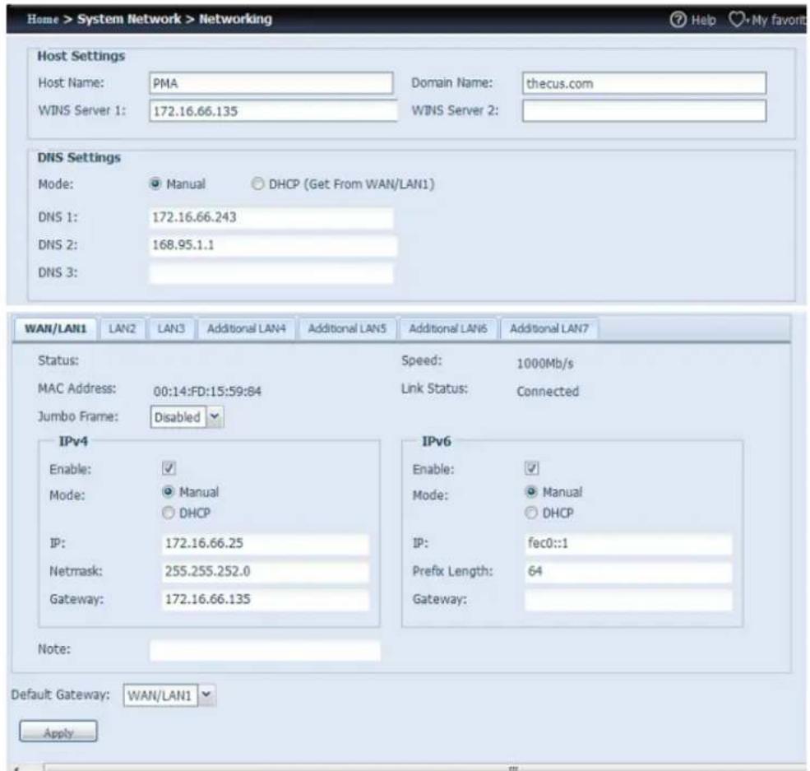
Task: Click the empty DNS 3 field
Action: click(271, 273)
